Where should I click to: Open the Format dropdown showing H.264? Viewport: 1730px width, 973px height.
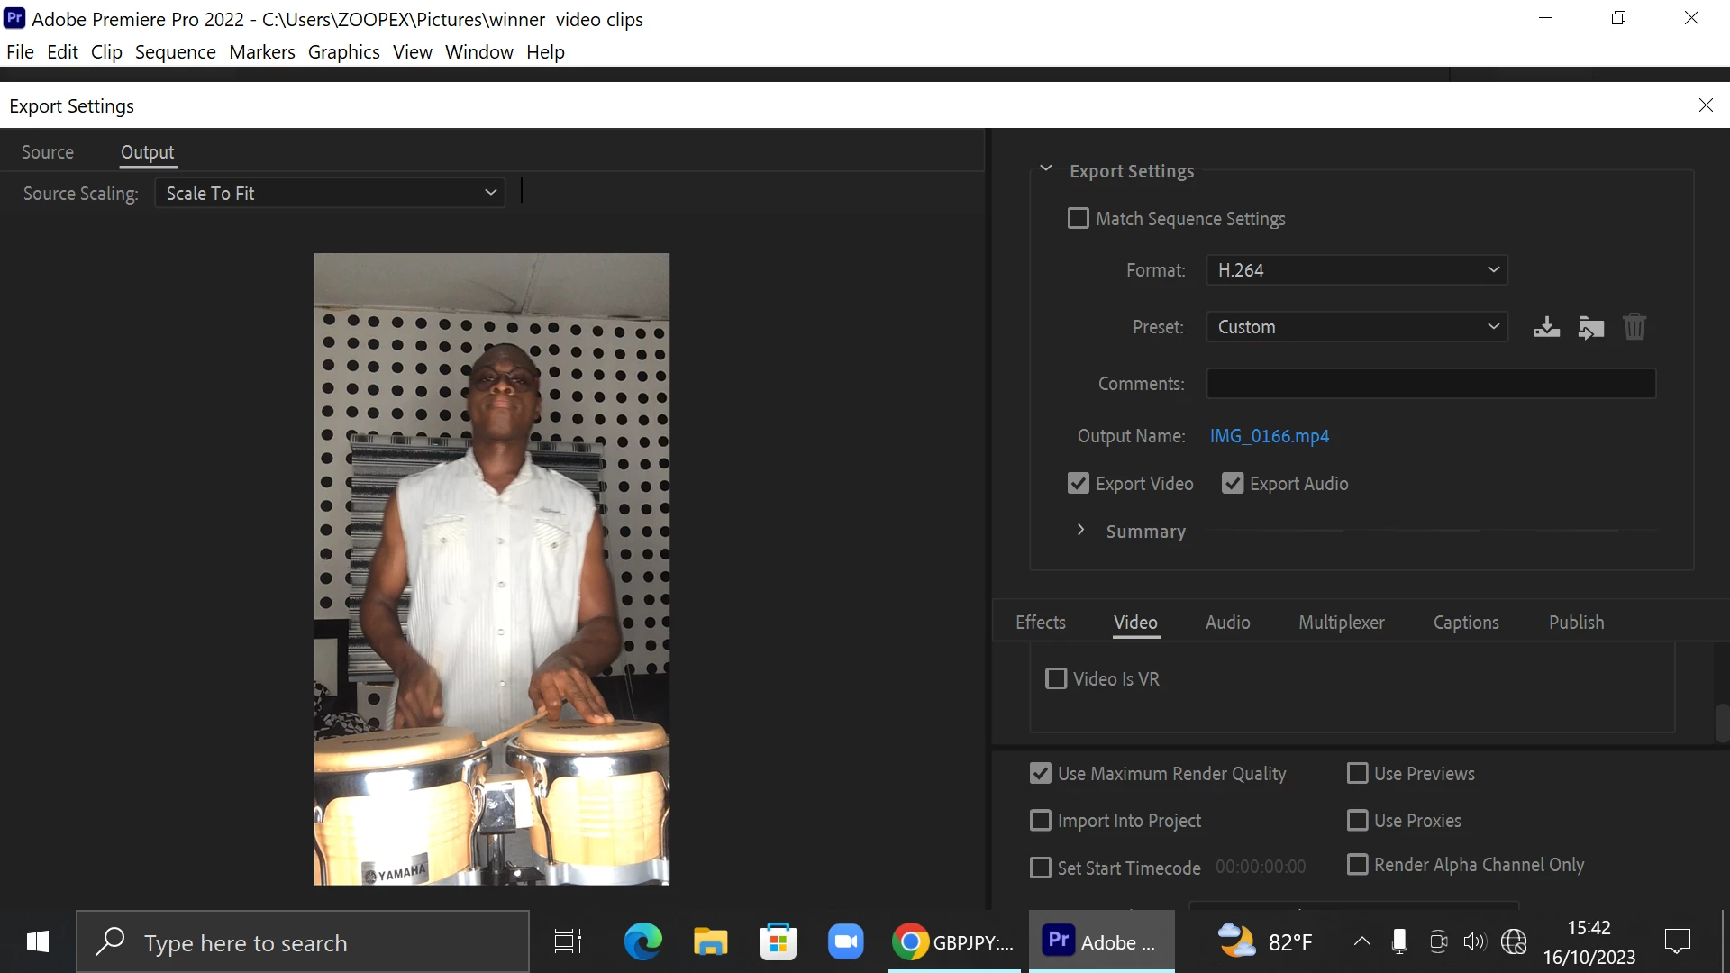click(1356, 270)
